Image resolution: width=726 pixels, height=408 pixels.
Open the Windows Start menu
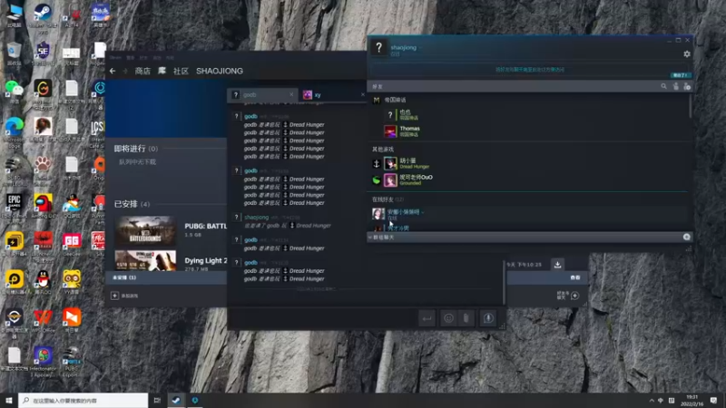pyautogui.click(x=9, y=400)
